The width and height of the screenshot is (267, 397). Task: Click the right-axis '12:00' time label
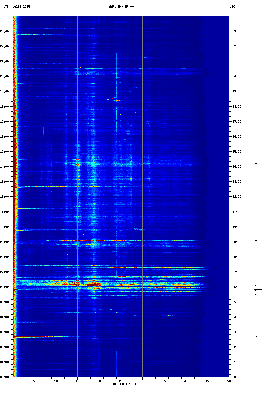(x=237, y=197)
